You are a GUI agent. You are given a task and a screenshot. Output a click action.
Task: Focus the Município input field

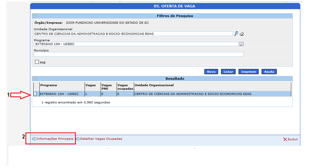[139, 54]
